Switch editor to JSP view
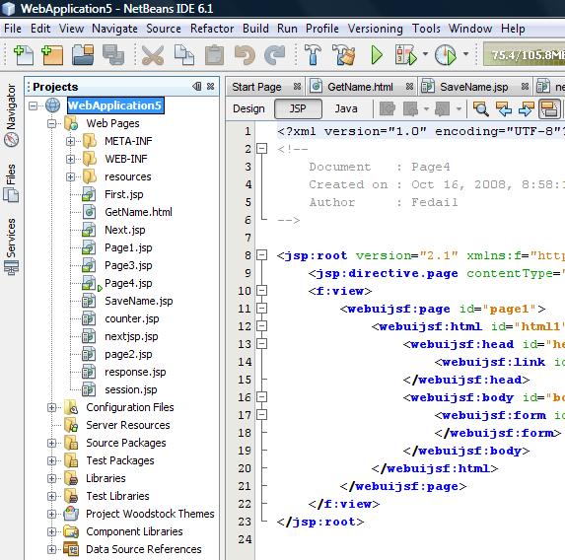 (x=298, y=108)
